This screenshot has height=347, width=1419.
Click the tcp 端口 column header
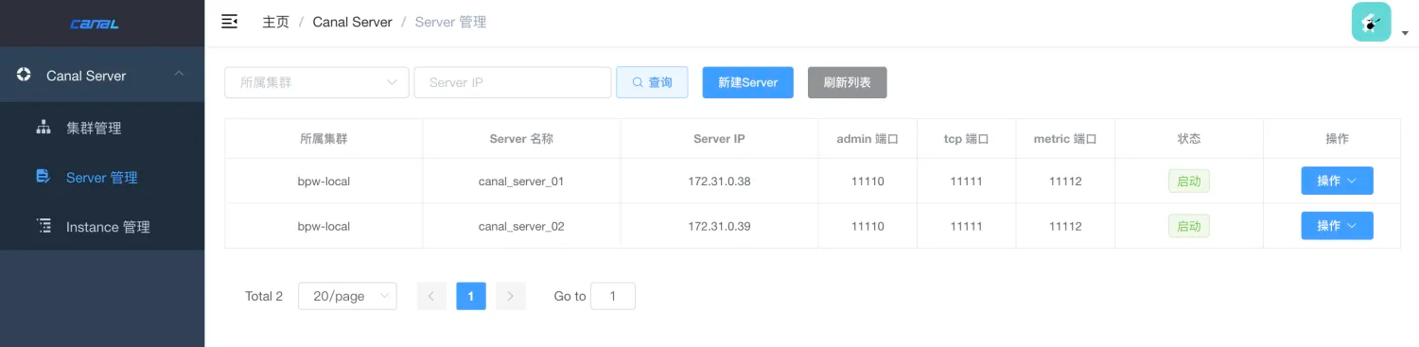[967, 139]
